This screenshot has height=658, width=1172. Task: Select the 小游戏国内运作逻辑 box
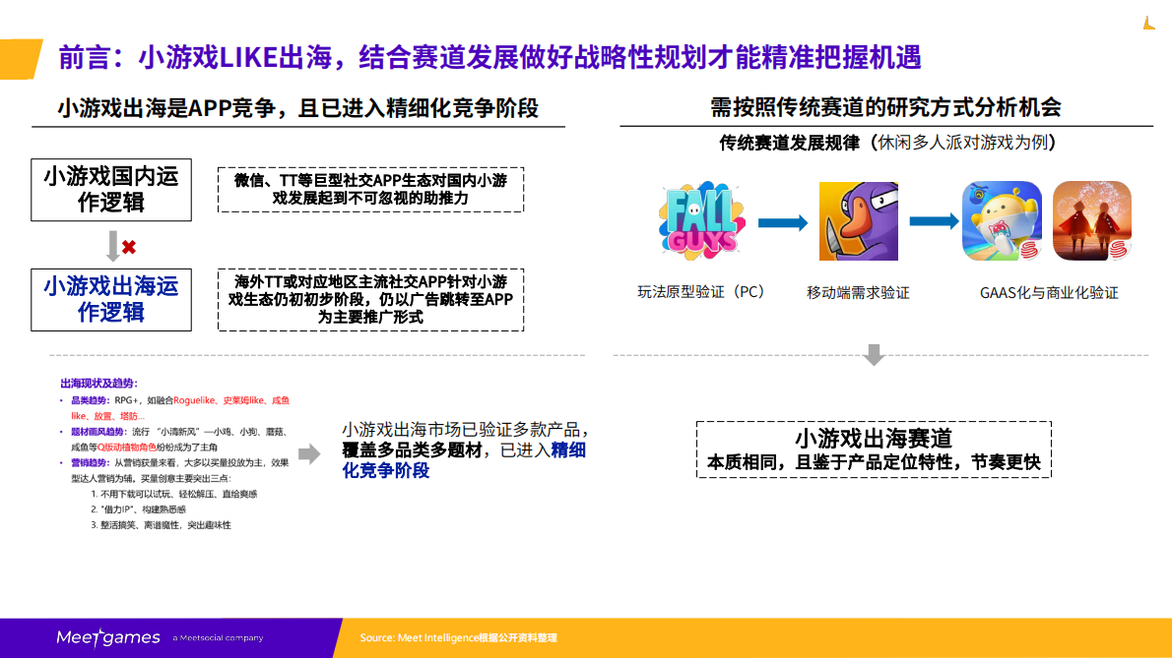[110, 190]
